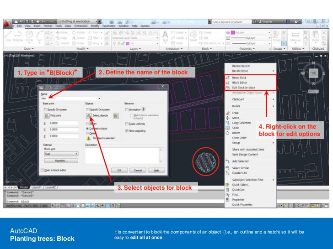Click the Help question mark icon
Screen dimensions: 333x249
(296, 21)
